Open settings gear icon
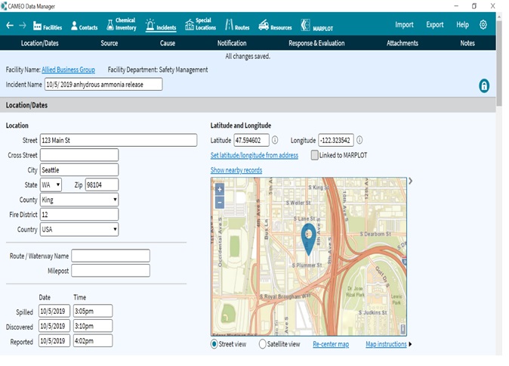This screenshot has width=509, height=366. point(483,25)
